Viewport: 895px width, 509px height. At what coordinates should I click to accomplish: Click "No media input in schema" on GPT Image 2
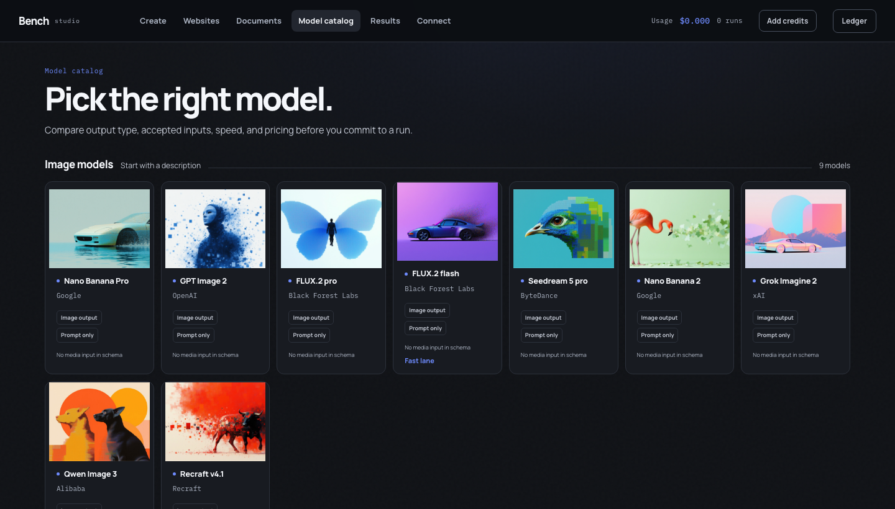click(x=205, y=355)
